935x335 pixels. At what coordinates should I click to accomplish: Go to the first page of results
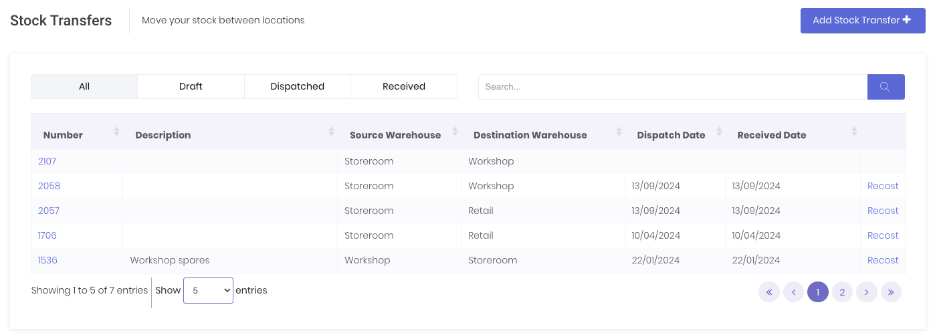(768, 292)
